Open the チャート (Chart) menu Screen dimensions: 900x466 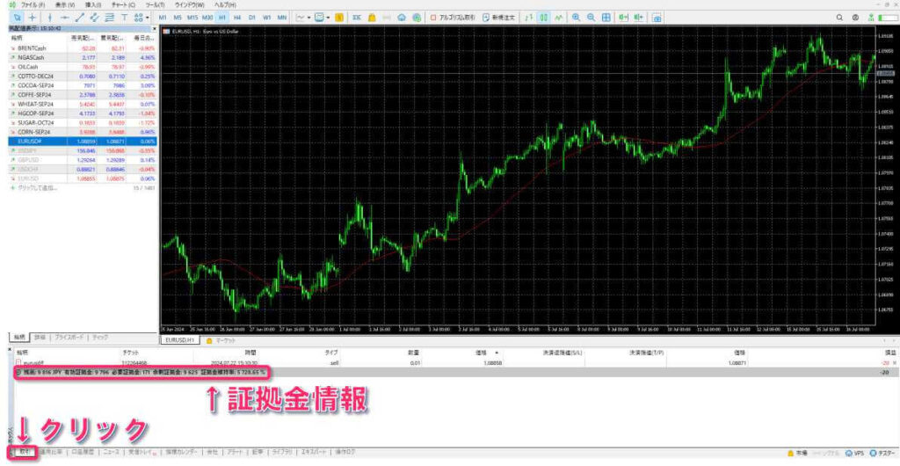(123, 4)
